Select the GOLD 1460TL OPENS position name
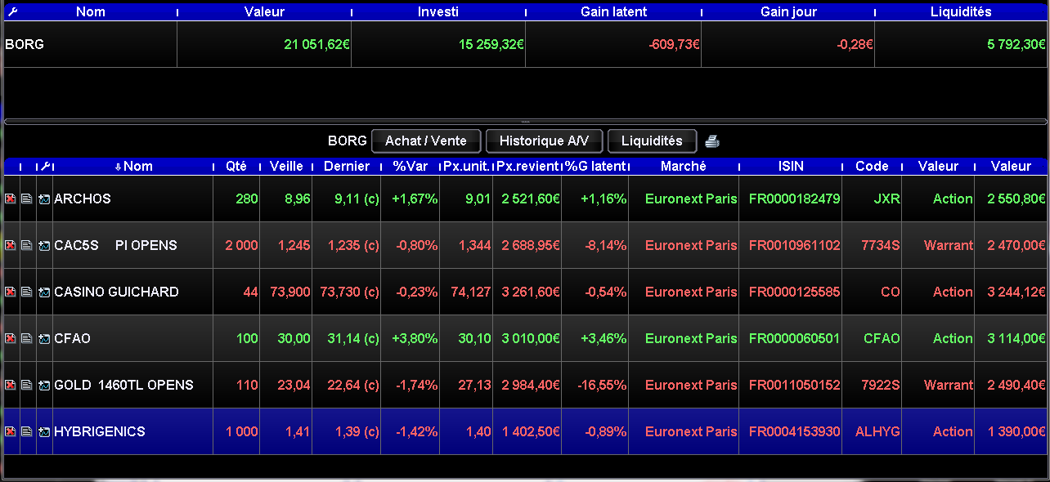The image size is (1050, 482). coord(123,385)
